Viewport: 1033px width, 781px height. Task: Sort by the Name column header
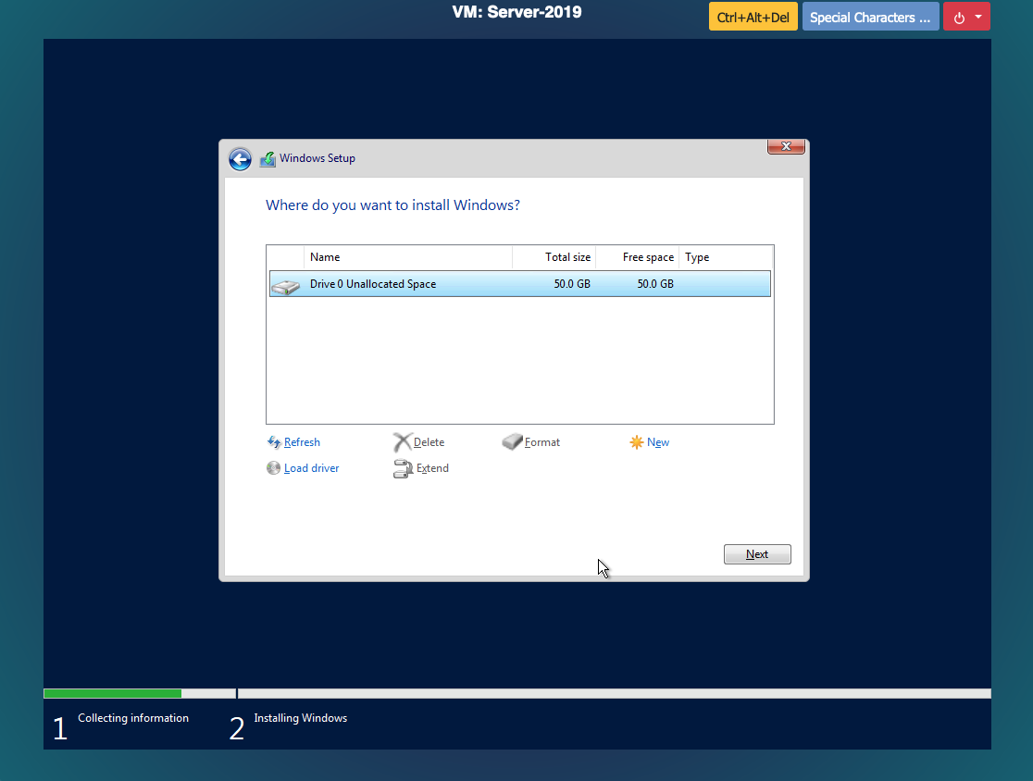407,257
